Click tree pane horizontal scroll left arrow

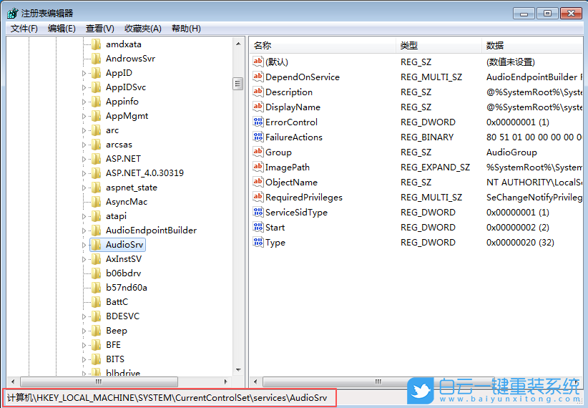pyautogui.click(x=13, y=382)
